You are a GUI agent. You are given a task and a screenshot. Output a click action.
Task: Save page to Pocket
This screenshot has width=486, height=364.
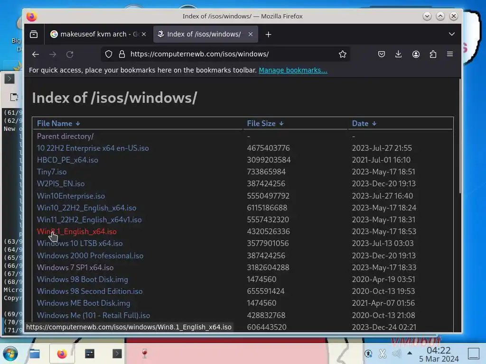tap(382, 54)
